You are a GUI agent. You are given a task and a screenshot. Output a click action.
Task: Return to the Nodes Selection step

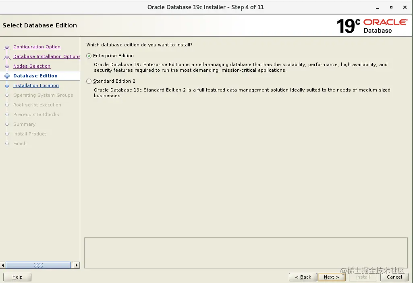[32, 66]
